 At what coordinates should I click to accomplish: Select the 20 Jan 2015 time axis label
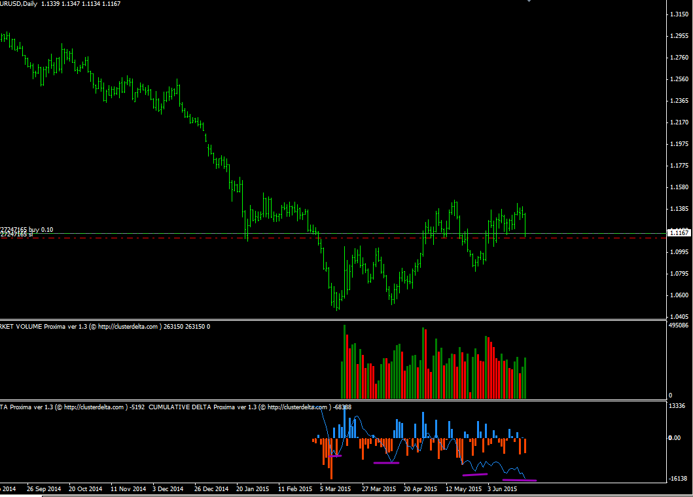point(253,489)
